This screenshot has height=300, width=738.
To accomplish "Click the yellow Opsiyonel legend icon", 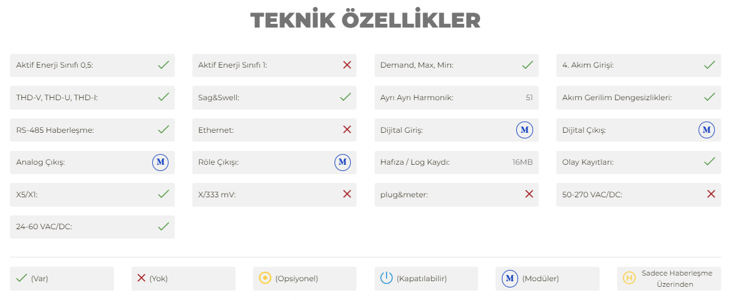I will click(265, 278).
